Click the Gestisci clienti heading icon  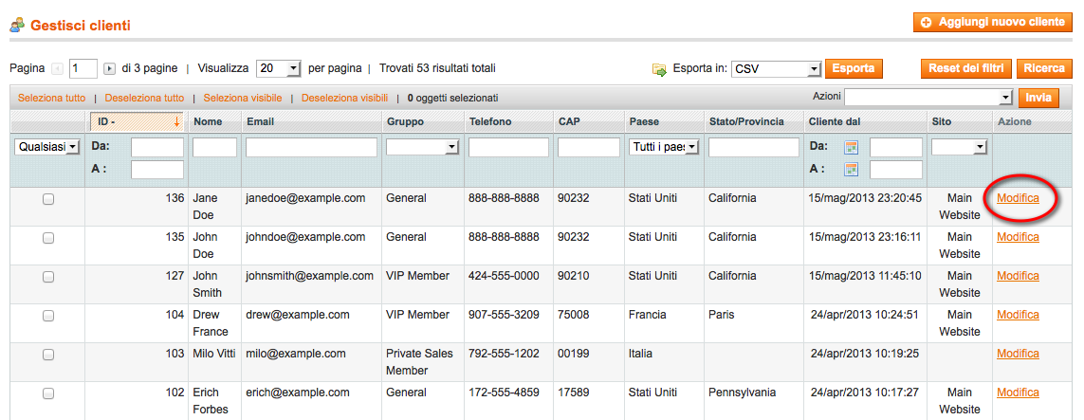pos(17,26)
